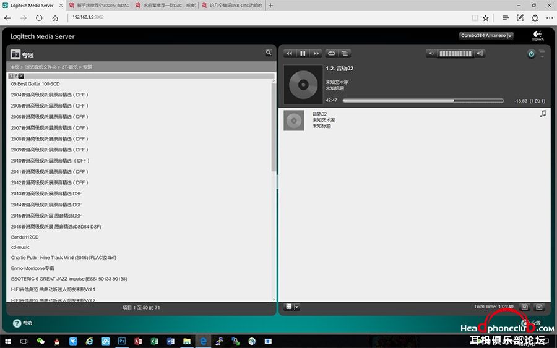The width and height of the screenshot is (557, 348).
Task: Toggle the shuffle mode button
Action: [x=345, y=54]
